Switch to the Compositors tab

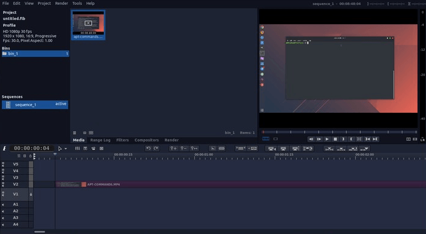(x=146, y=140)
